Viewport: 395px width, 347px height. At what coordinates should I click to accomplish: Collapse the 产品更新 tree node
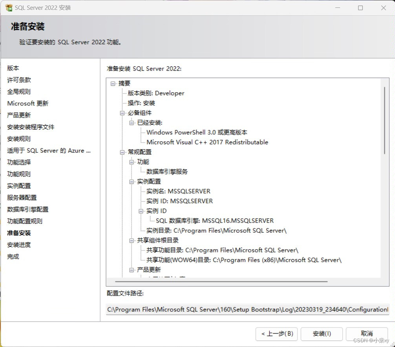click(132, 270)
